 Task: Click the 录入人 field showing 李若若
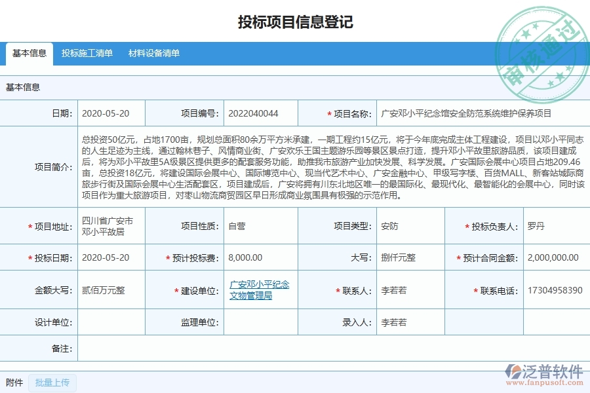(x=406, y=322)
